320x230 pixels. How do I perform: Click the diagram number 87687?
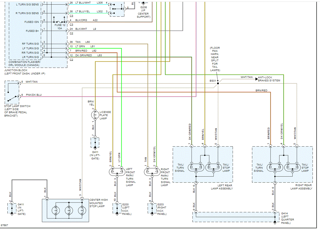click(4, 225)
